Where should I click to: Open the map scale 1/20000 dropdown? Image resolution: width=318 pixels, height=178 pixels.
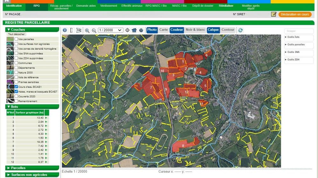pyautogui.click(x=110, y=30)
